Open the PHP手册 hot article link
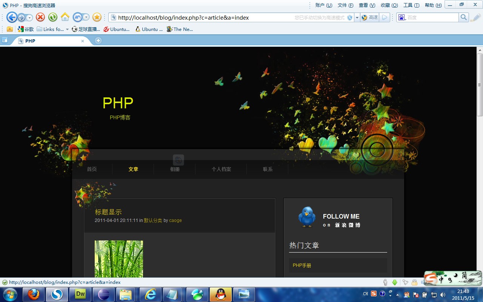Viewport: 483px width, 302px height. pyautogui.click(x=302, y=265)
